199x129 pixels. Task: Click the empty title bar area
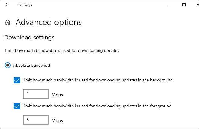point(99,5)
